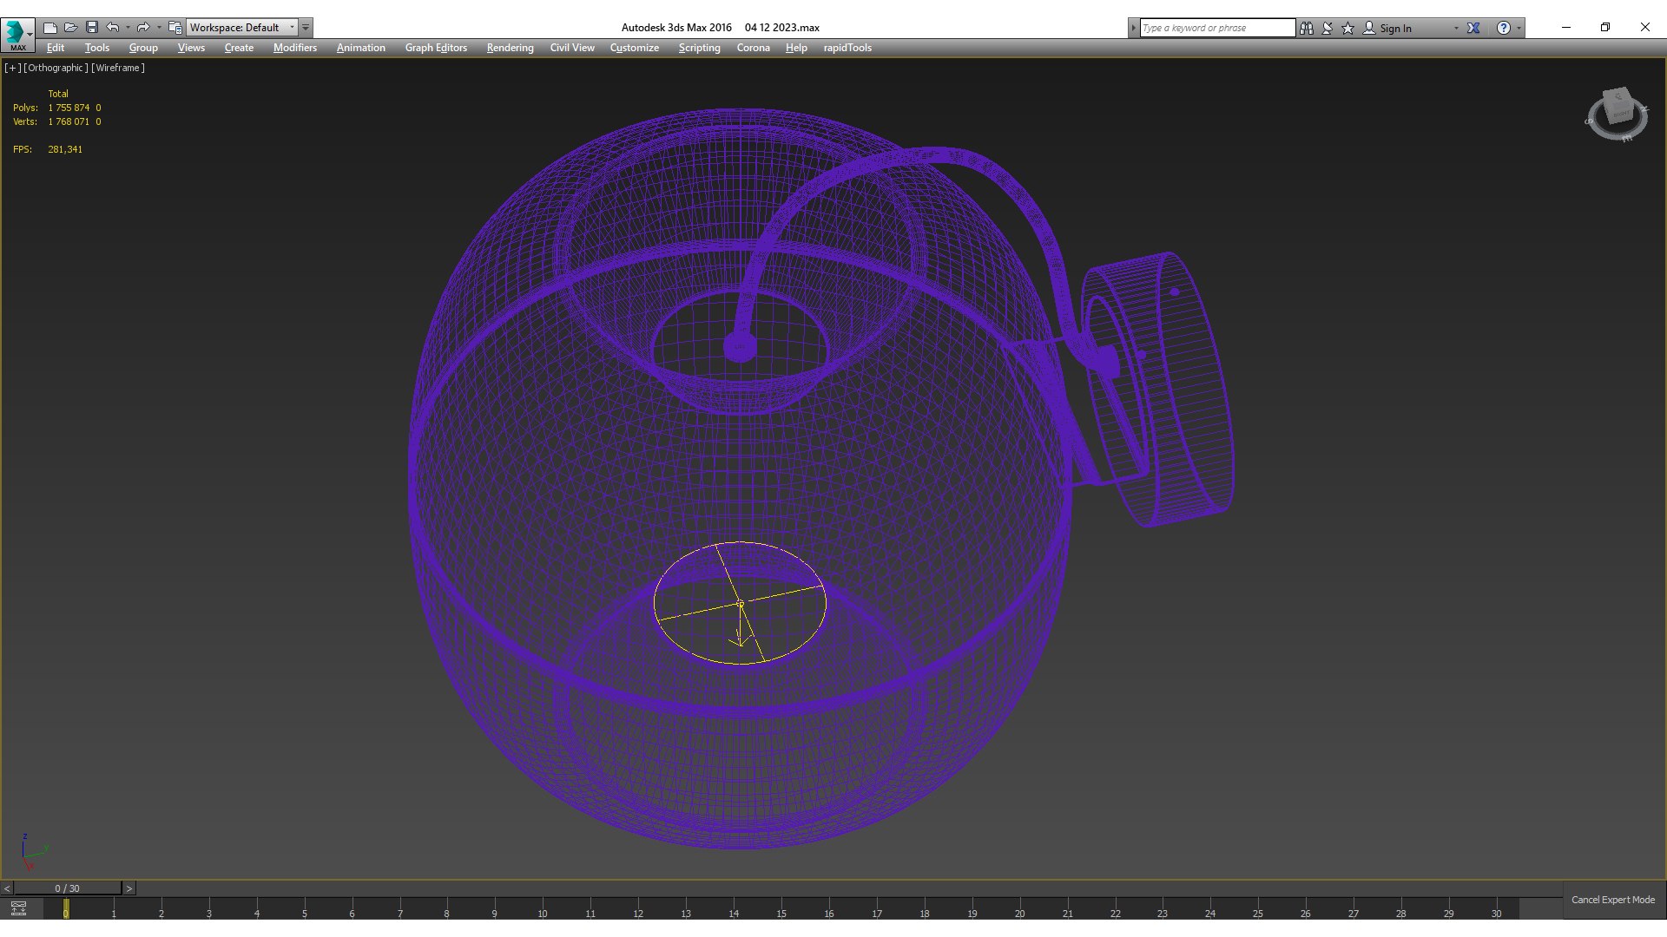This screenshot has width=1667, height=937.
Task: Click the New Scene icon
Action: (x=50, y=28)
